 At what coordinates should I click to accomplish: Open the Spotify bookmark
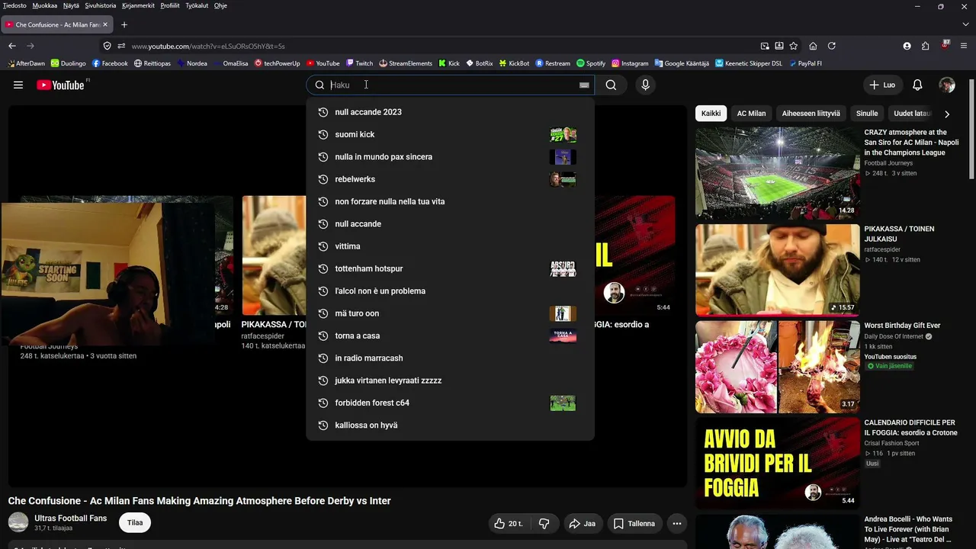click(x=591, y=63)
